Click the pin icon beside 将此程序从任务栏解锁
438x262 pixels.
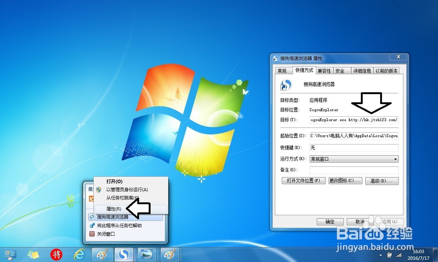click(92, 225)
